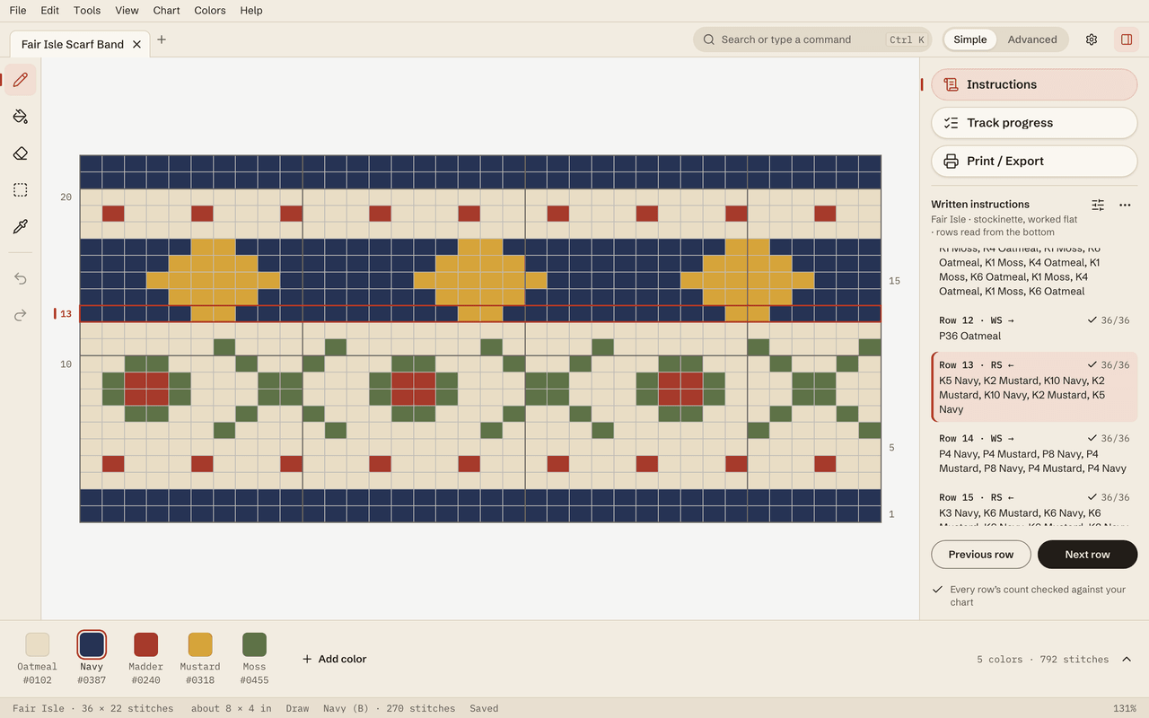Switch to Advanced mode

[x=1032, y=39]
